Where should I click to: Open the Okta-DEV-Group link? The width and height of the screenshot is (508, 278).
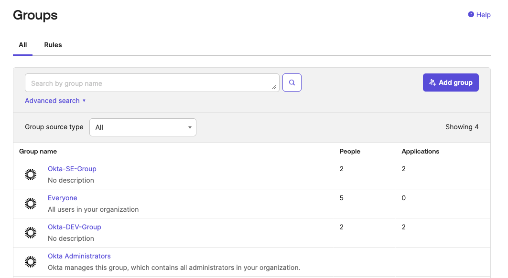[75, 227]
